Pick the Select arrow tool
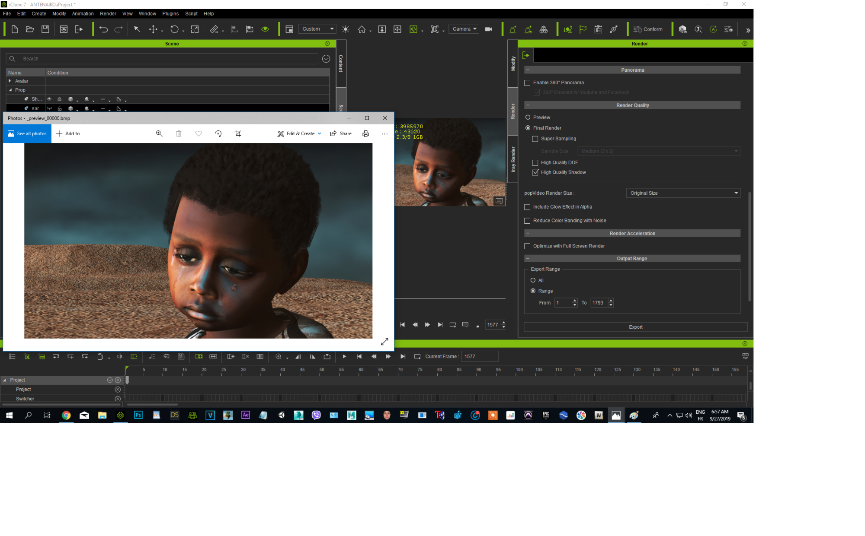The height and width of the screenshot is (536, 865). click(x=137, y=29)
